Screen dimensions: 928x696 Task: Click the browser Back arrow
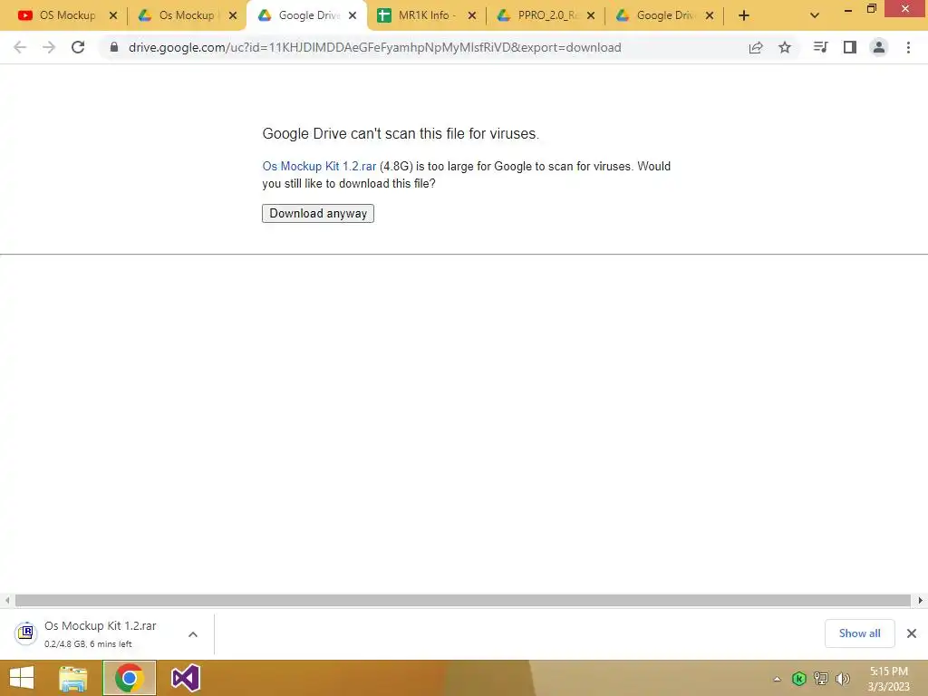20,47
